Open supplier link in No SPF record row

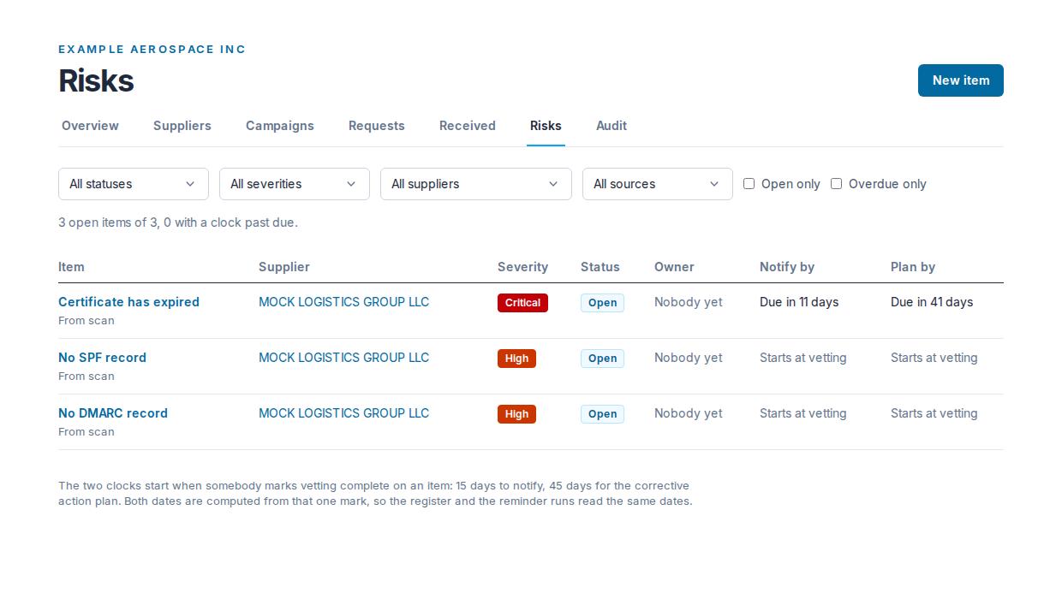(x=343, y=358)
